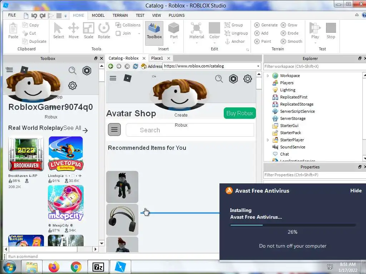
Task: Select the Grow terrain tool
Action: 289,25
